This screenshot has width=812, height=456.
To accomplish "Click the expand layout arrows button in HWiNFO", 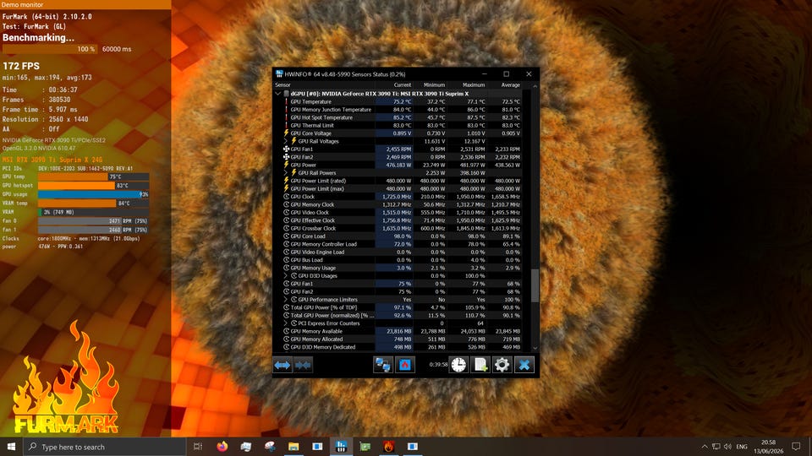I will tap(283, 365).
